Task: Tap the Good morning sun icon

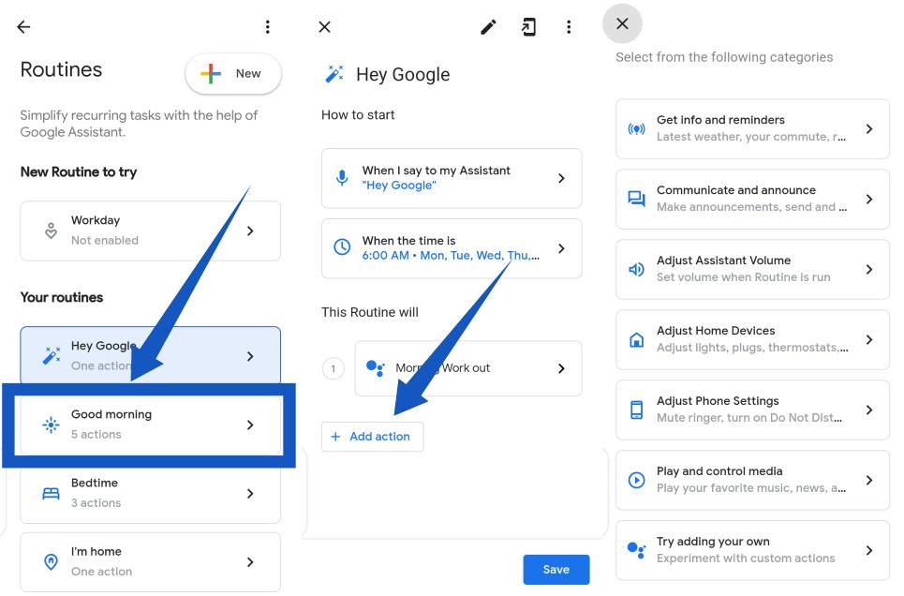Action: coord(51,425)
